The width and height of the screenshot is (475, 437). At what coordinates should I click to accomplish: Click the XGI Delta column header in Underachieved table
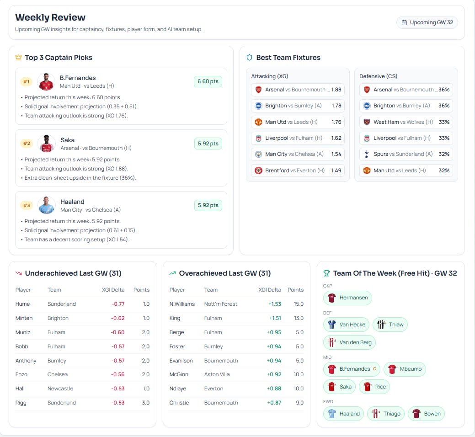(x=113, y=290)
